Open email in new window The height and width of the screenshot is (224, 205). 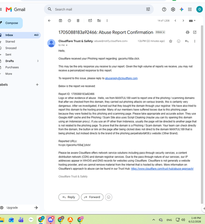pyautogui.click(x=195, y=32)
